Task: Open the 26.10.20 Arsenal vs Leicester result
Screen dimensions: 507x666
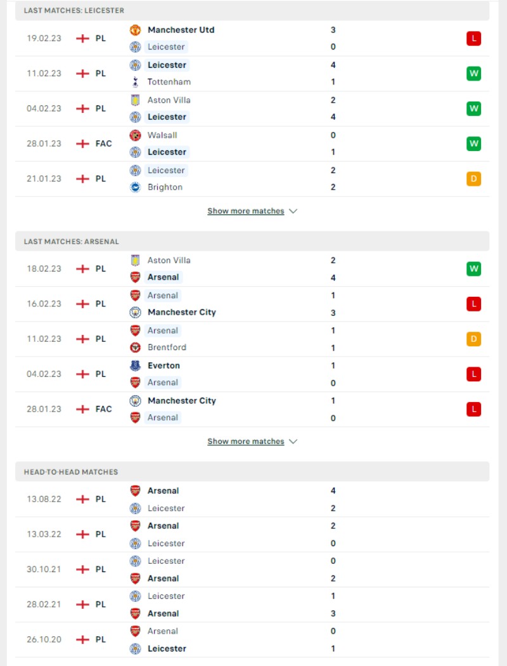Action: (x=252, y=639)
